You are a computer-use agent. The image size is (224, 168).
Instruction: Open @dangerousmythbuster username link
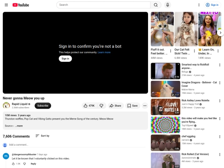[x=24, y=154]
